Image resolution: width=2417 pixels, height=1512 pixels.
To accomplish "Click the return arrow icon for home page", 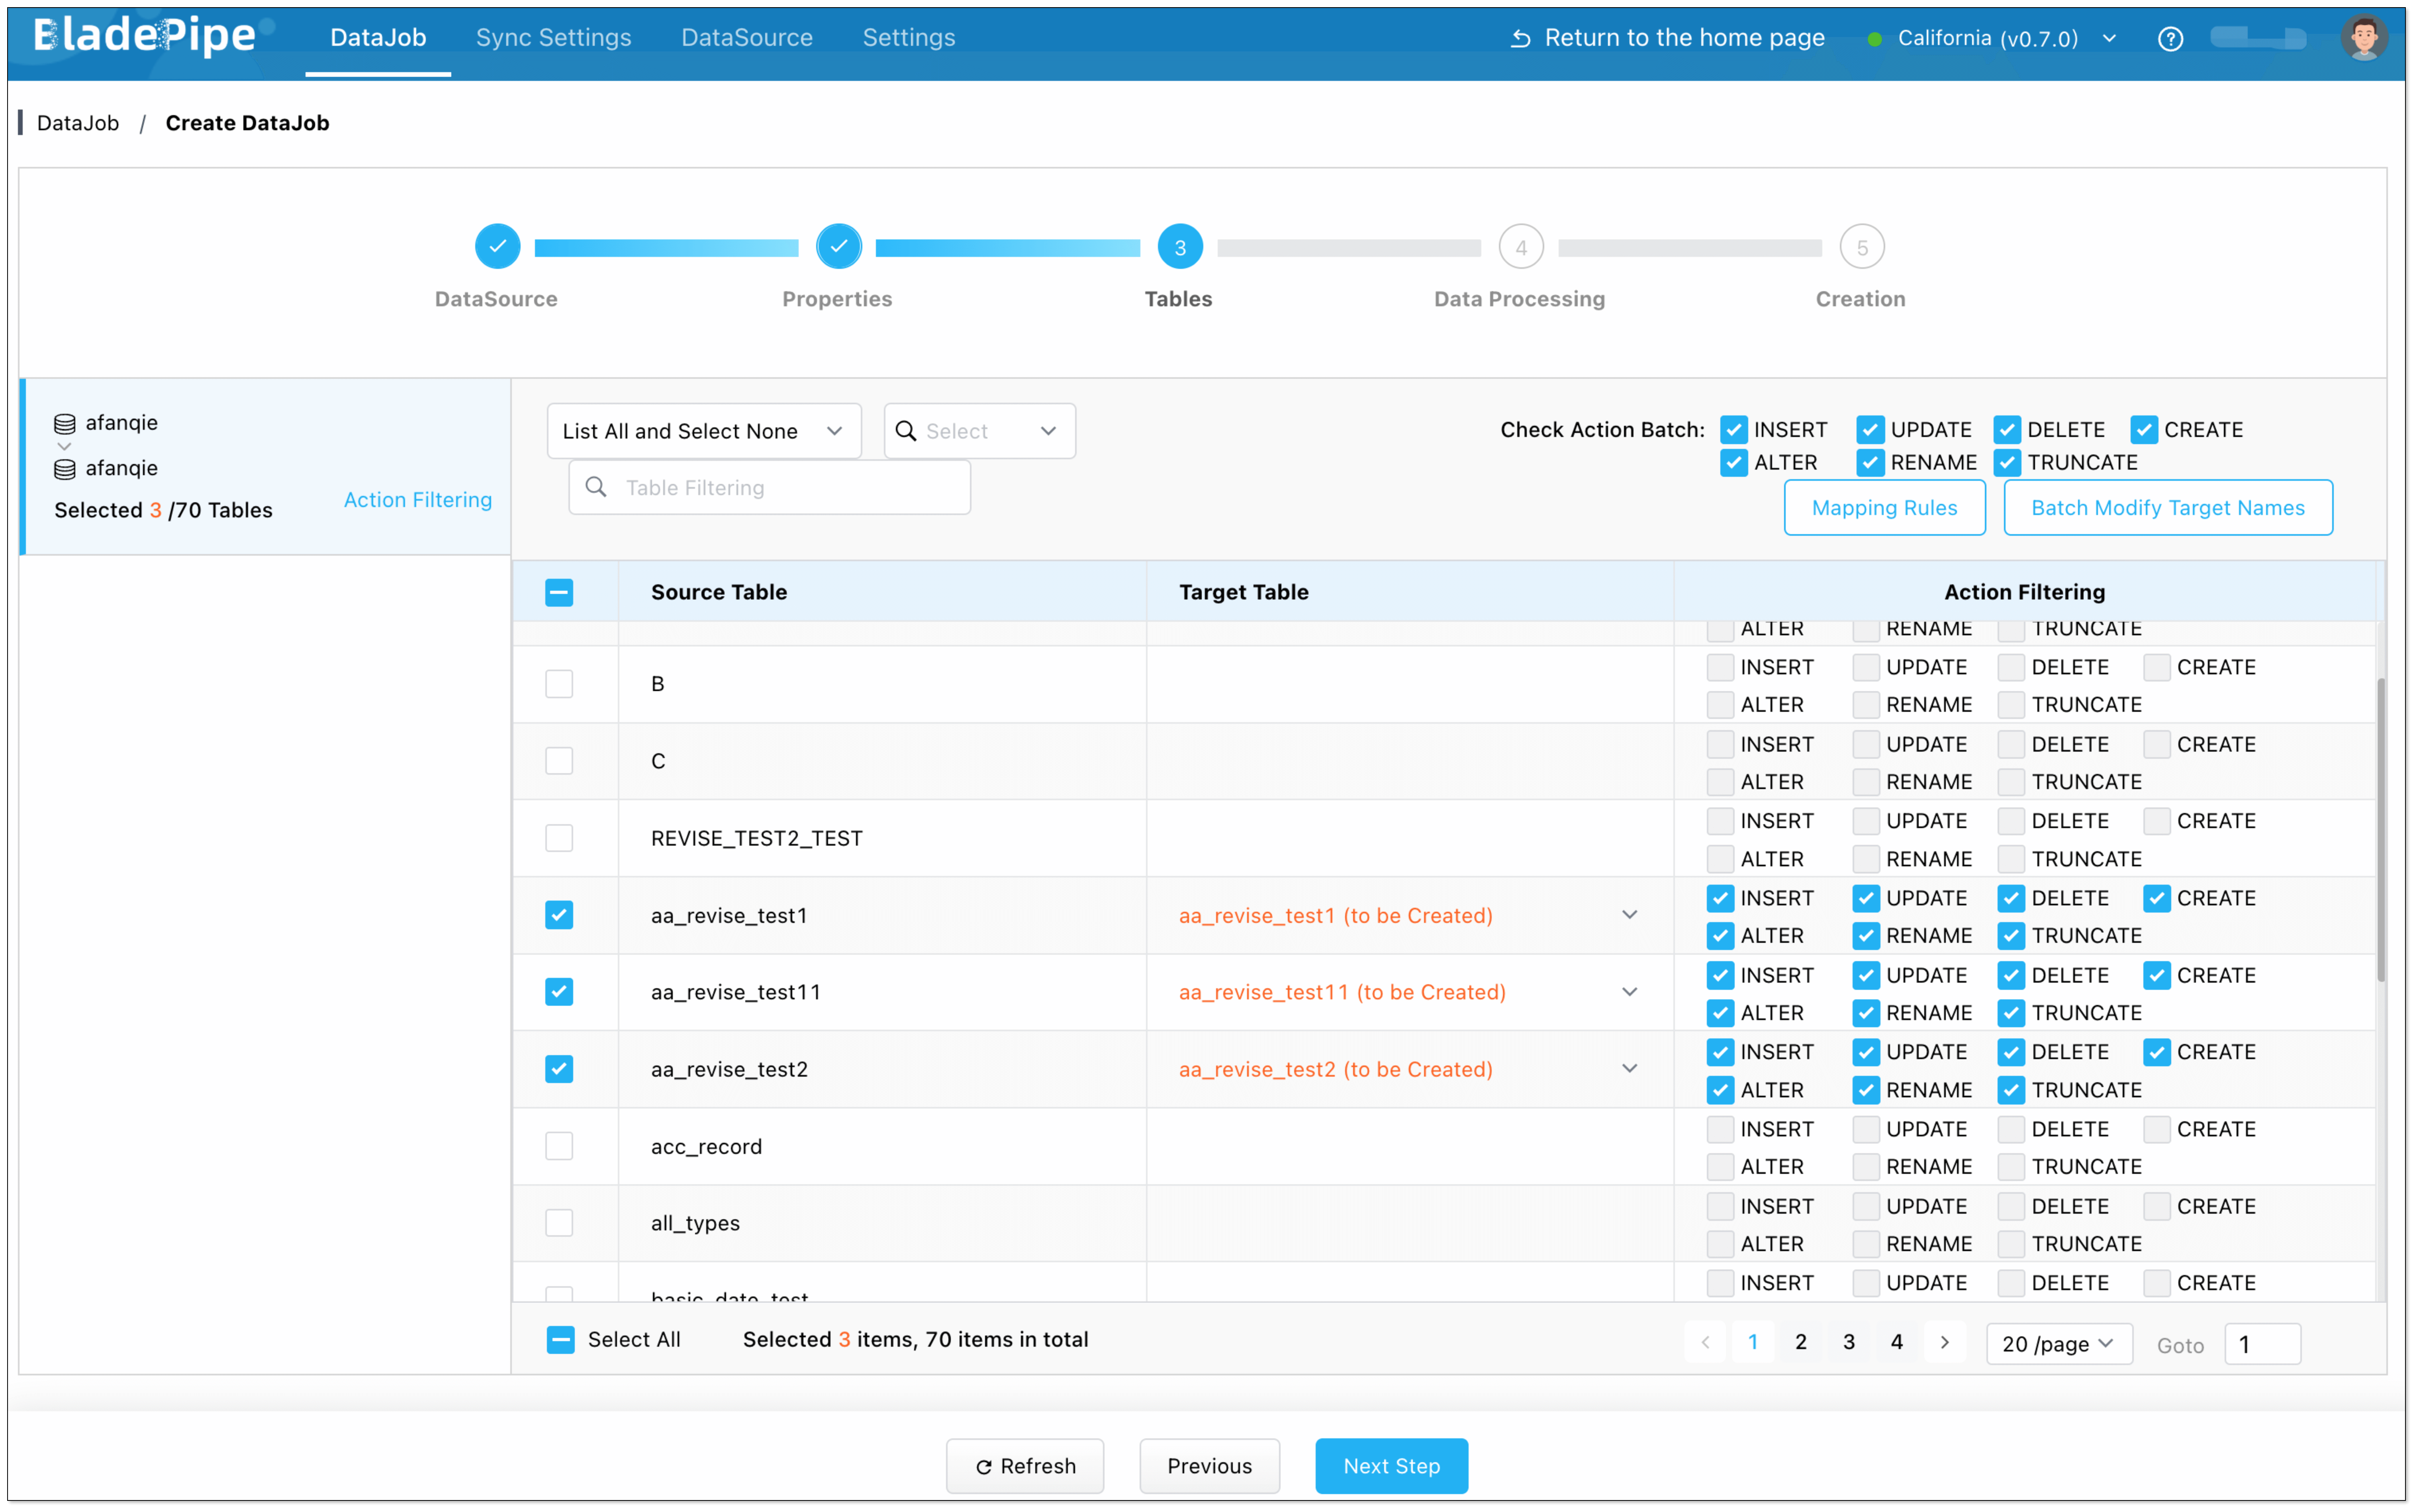I will pyautogui.click(x=1520, y=39).
